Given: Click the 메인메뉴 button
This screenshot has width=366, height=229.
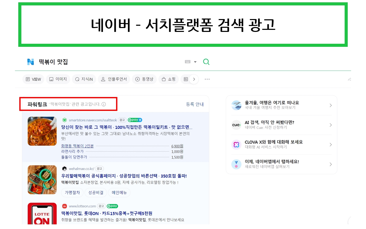Looking at the screenshot, I should point(119,192).
